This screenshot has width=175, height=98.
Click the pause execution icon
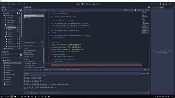pyautogui.click(x=154, y=4)
